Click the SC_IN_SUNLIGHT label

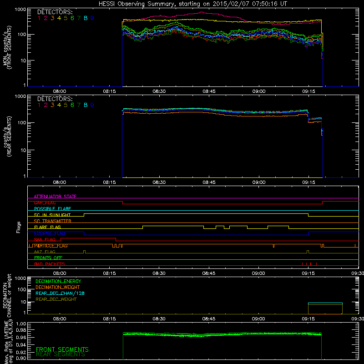pyautogui.click(x=52, y=215)
